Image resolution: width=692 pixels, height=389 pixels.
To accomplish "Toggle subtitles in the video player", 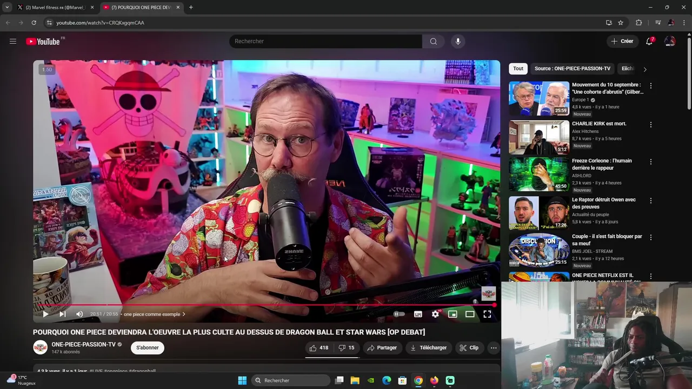I will 418,314.
